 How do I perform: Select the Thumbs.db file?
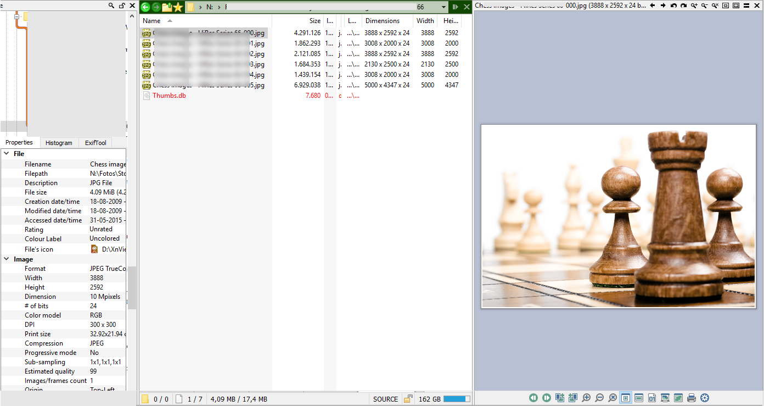pos(169,96)
